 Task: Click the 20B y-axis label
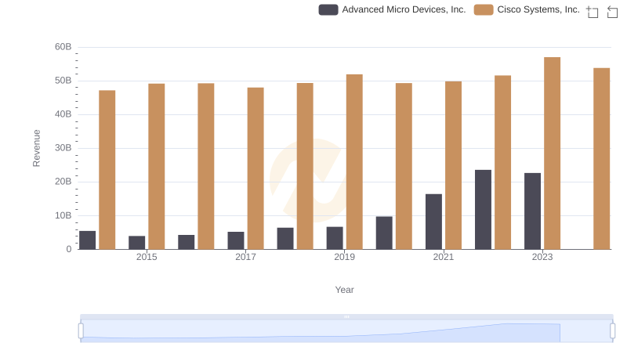pos(63,182)
